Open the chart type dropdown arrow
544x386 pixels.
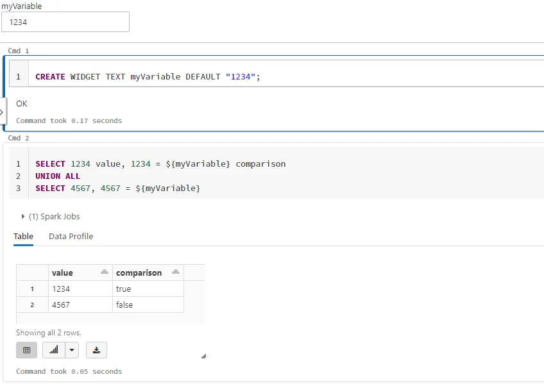pos(72,350)
